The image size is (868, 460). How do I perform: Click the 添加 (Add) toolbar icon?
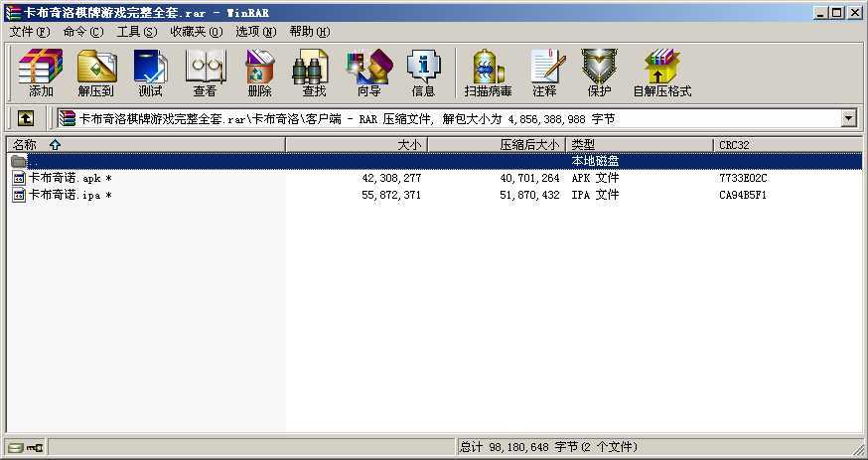click(x=41, y=73)
